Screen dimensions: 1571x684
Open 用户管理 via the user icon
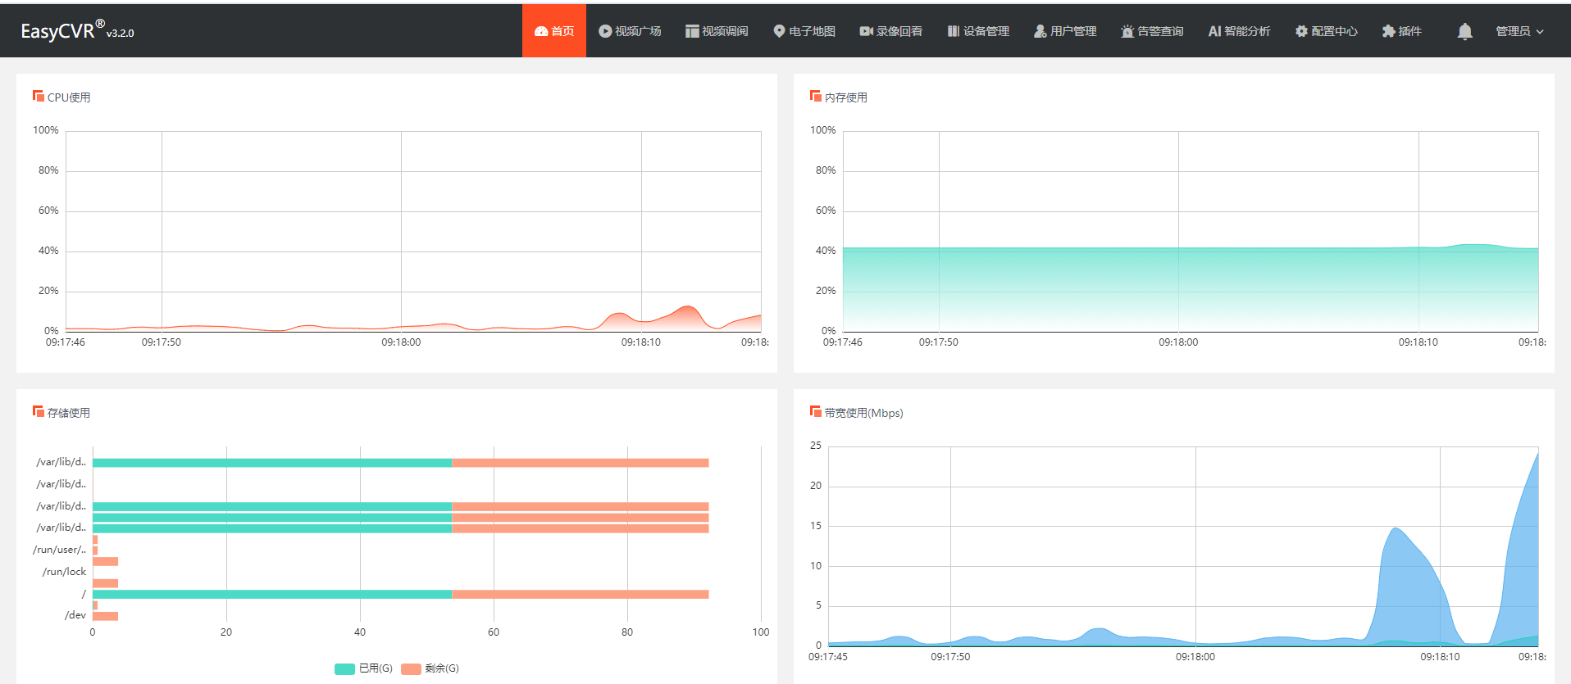pyautogui.click(x=1040, y=31)
